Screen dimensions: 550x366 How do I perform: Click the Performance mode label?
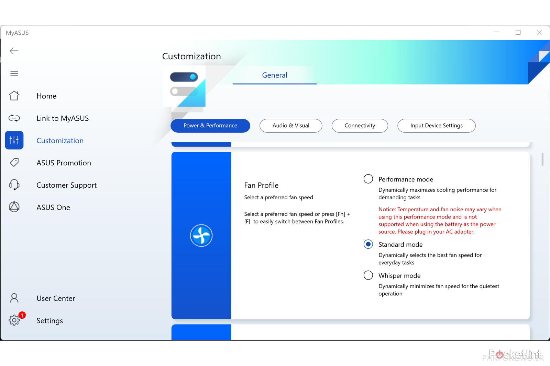[x=406, y=179]
